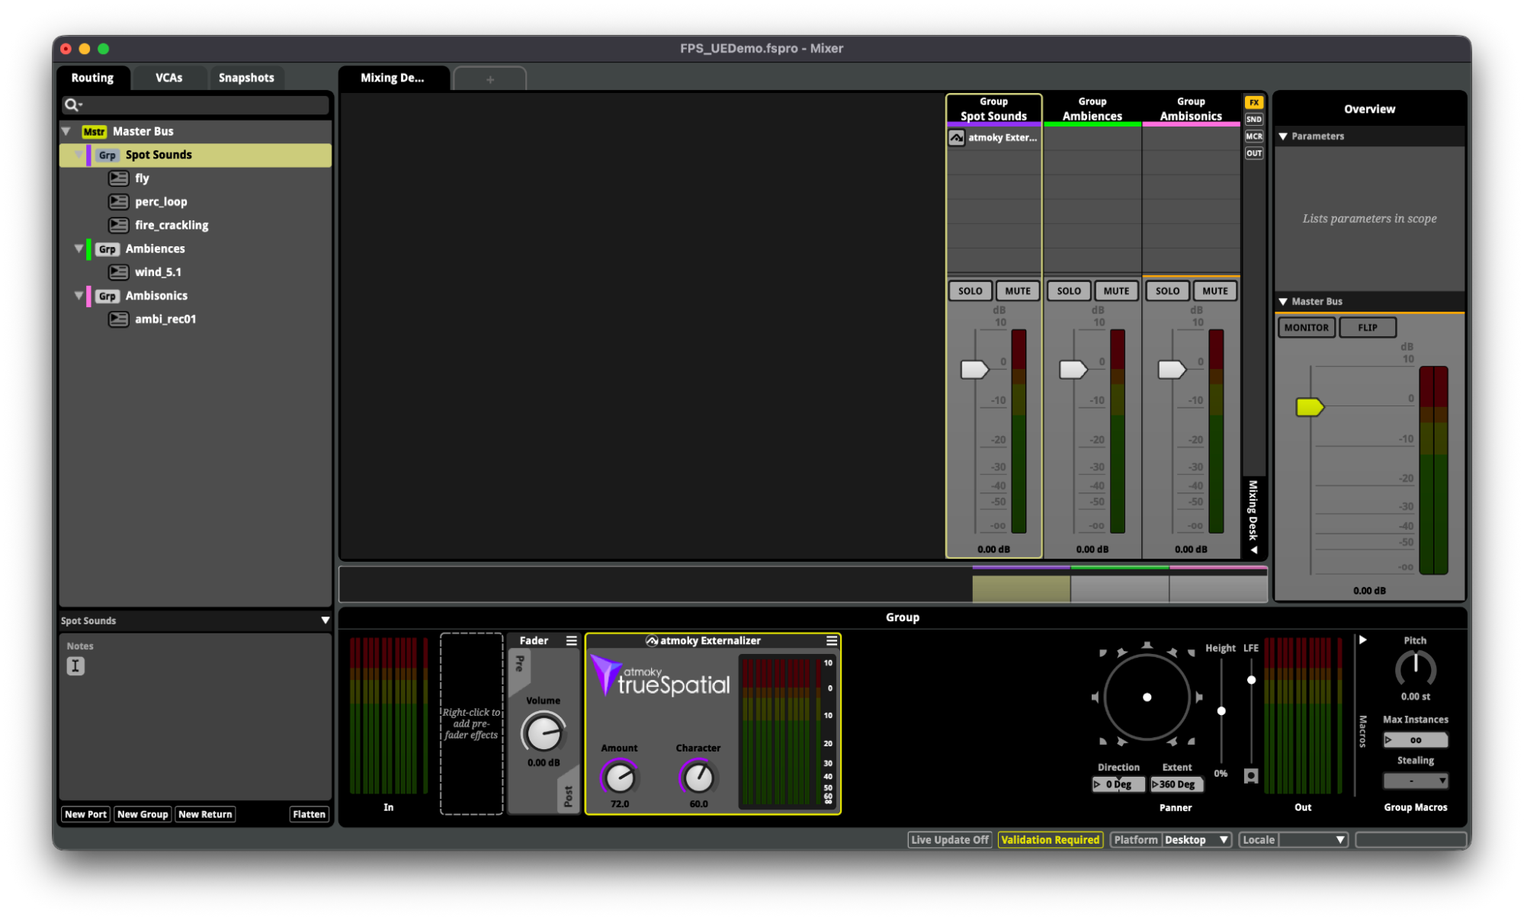1524x920 pixels.
Task: Click the OUT view icon
Action: click(1253, 153)
